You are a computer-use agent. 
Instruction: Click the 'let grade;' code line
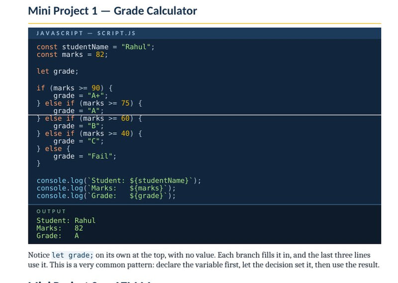(x=57, y=71)
